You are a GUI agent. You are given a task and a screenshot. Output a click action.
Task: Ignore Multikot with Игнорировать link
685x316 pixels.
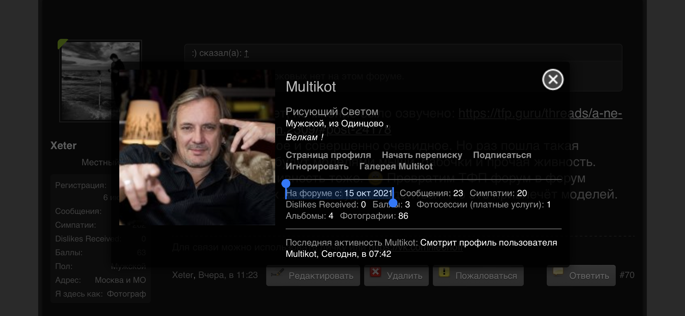pos(317,166)
